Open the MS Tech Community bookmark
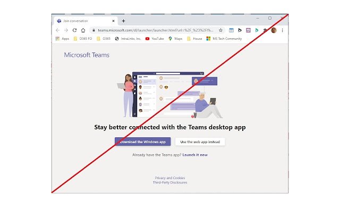This screenshot has height=212, width=340. pyautogui.click(x=224, y=39)
